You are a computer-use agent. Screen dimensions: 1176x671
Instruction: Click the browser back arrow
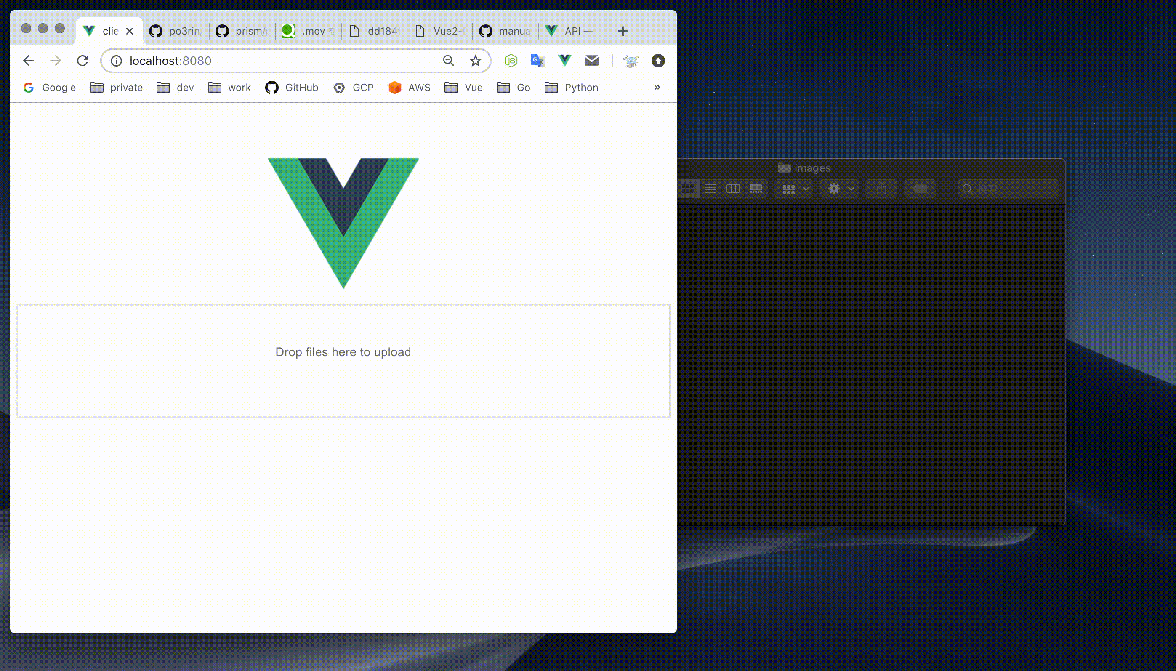point(29,60)
